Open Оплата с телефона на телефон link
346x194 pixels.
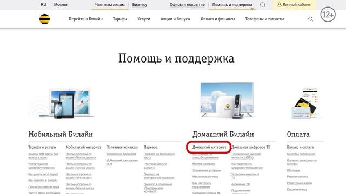point(302,162)
